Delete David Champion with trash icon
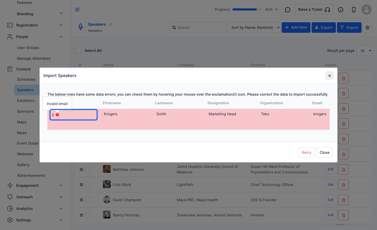Image resolution: width=377 pixels, height=230 pixels. [343, 200]
